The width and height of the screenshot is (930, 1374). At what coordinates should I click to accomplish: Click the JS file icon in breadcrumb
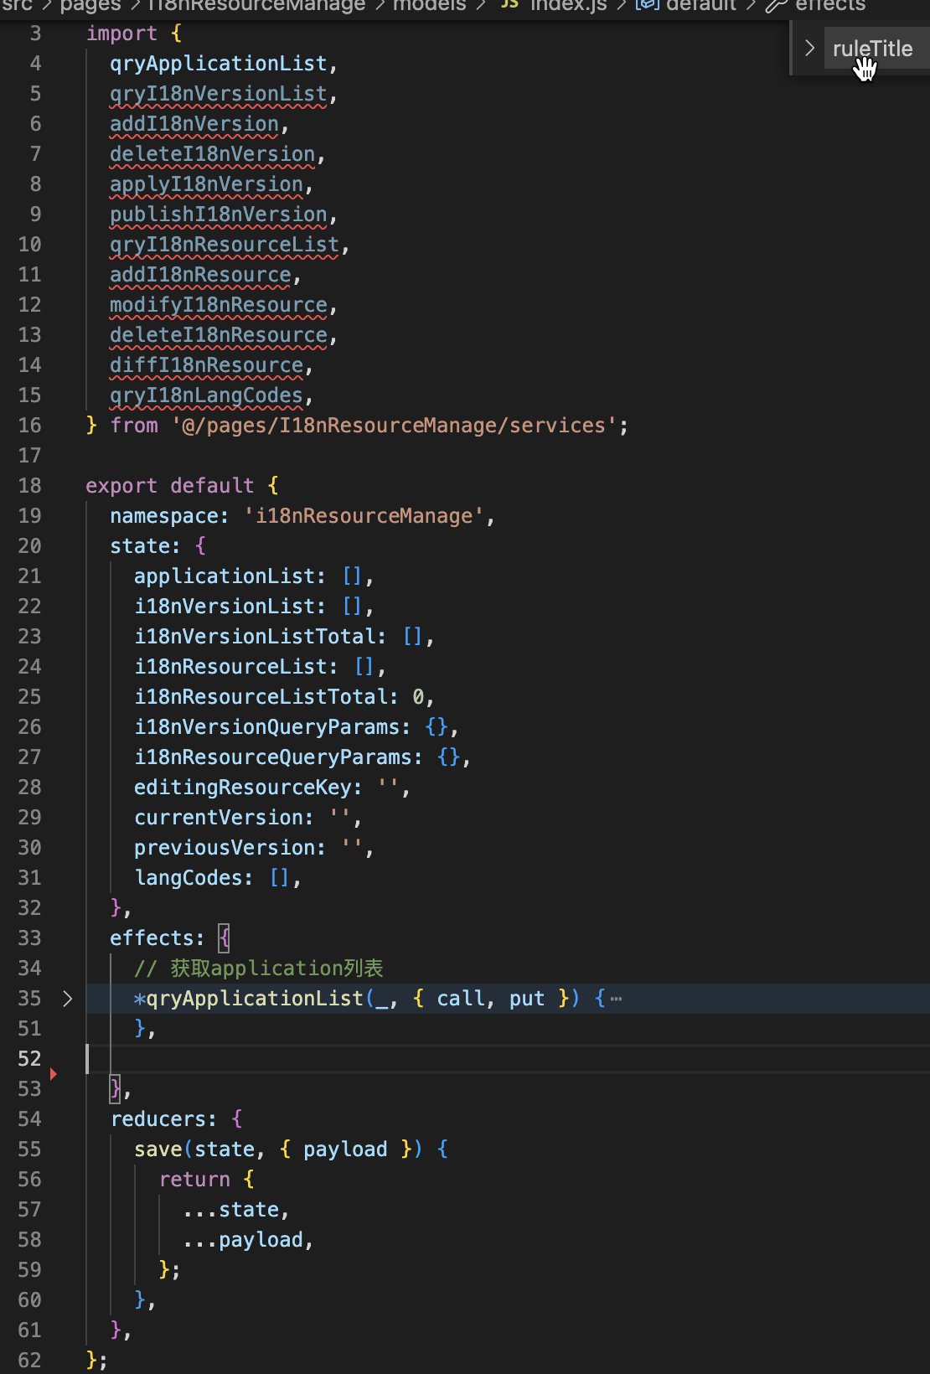point(509,4)
